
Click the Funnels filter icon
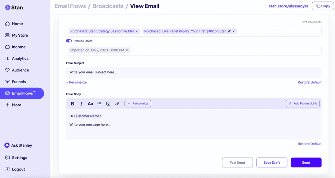[7, 81]
